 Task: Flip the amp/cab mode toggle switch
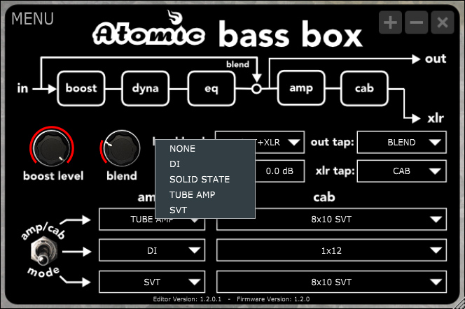click(44, 252)
